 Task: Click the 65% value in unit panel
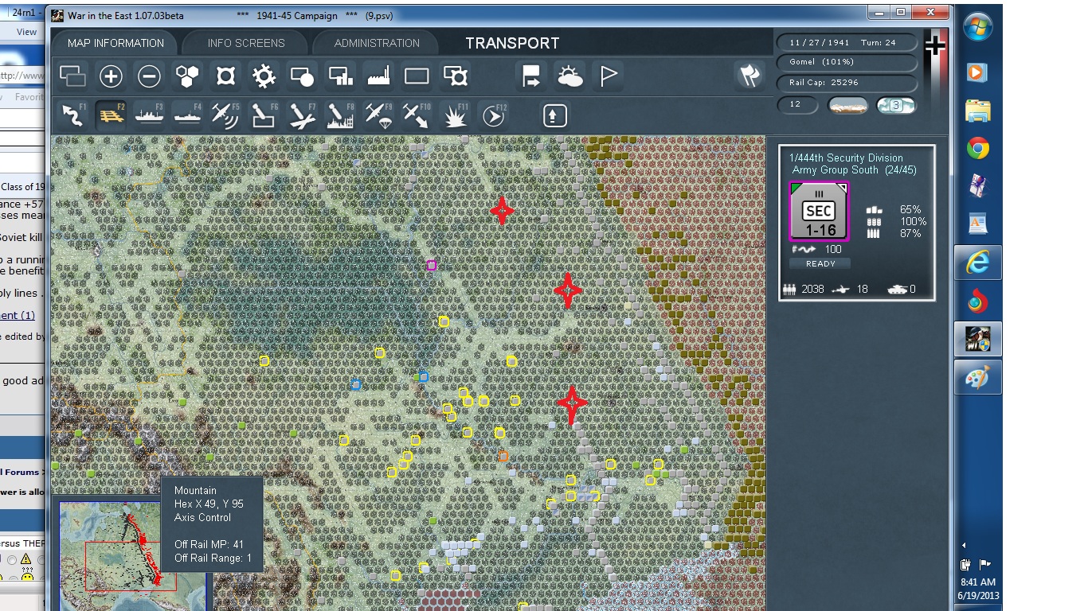[x=910, y=210]
